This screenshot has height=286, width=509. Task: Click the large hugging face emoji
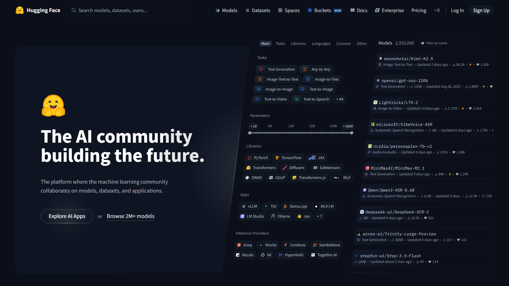pyautogui.click(x=53, y=106)
